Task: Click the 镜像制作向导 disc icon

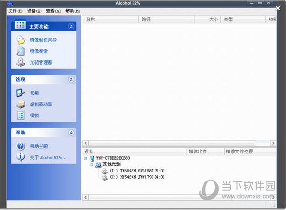Action: click(x=20, y=40)
